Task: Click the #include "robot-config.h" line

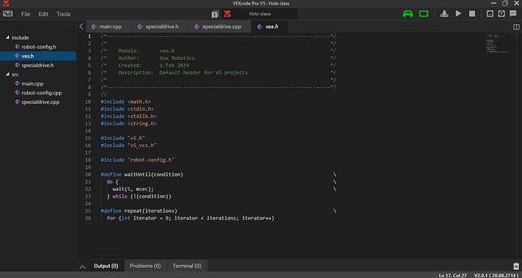Action: point(138,160)
